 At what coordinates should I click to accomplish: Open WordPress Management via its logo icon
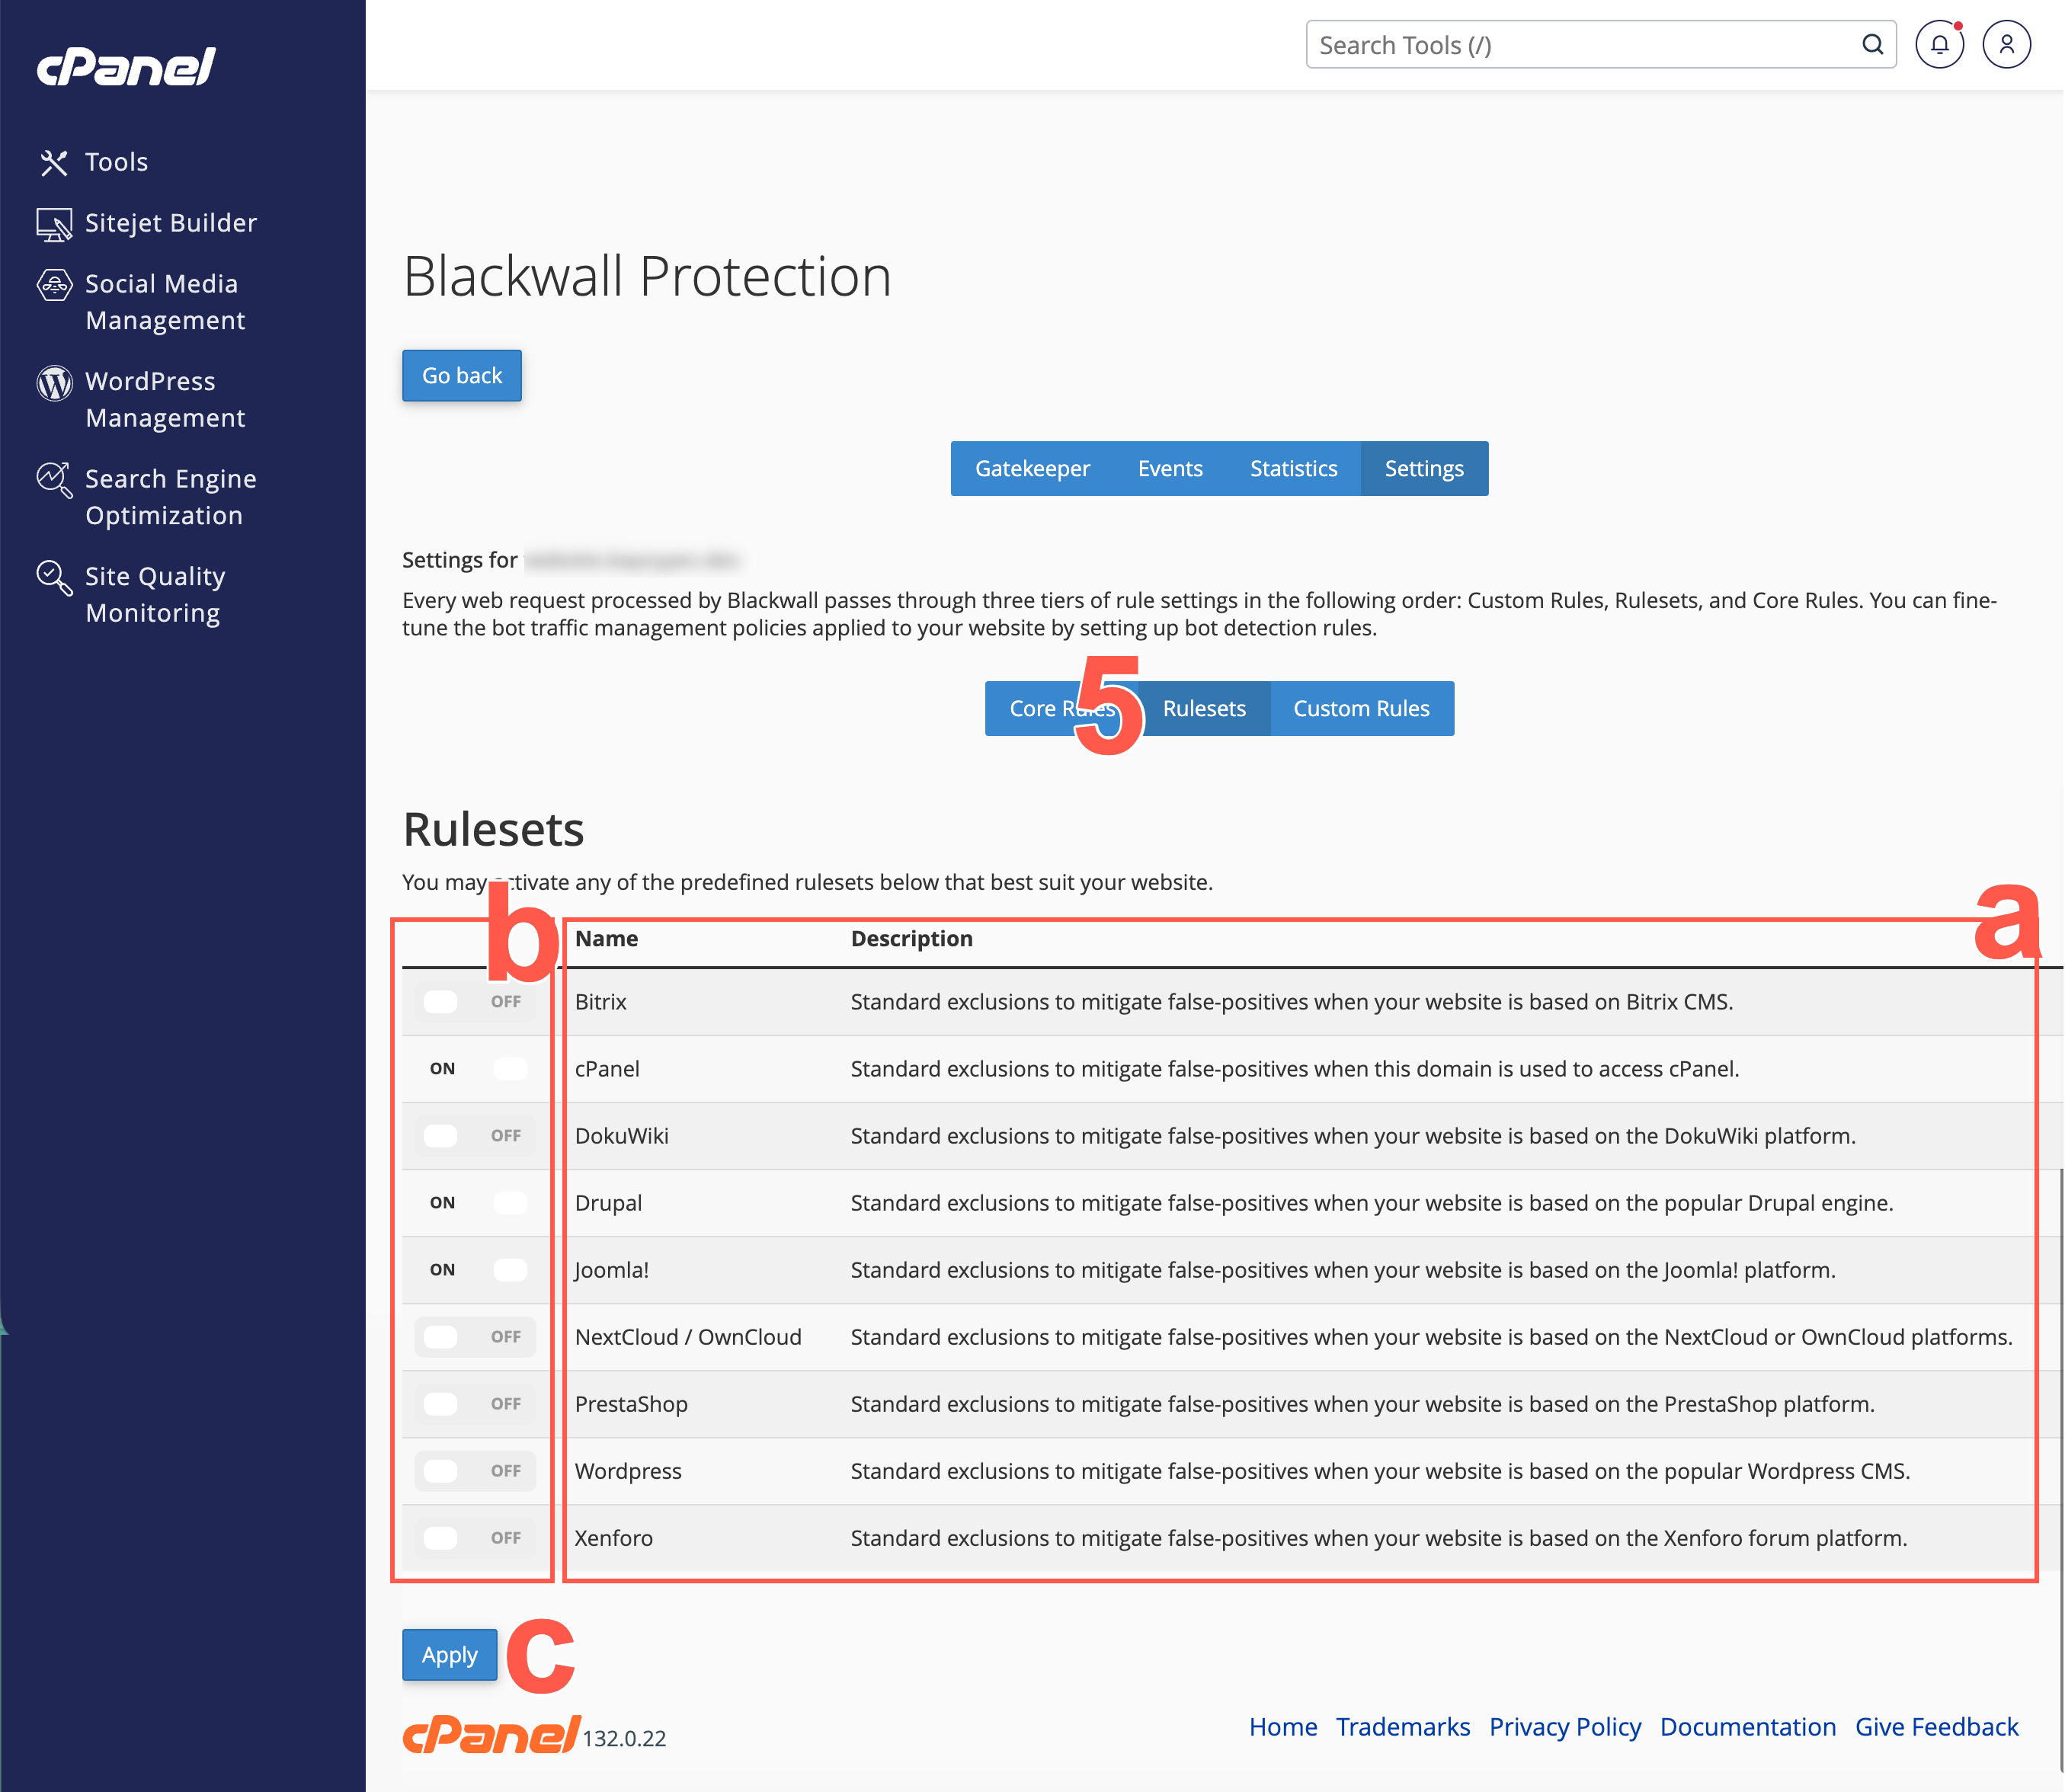(54, 382)
